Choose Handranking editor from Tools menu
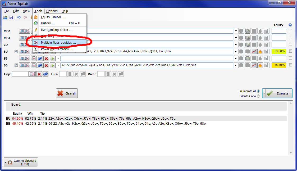297x171 pixels. (x=60, y=30)
